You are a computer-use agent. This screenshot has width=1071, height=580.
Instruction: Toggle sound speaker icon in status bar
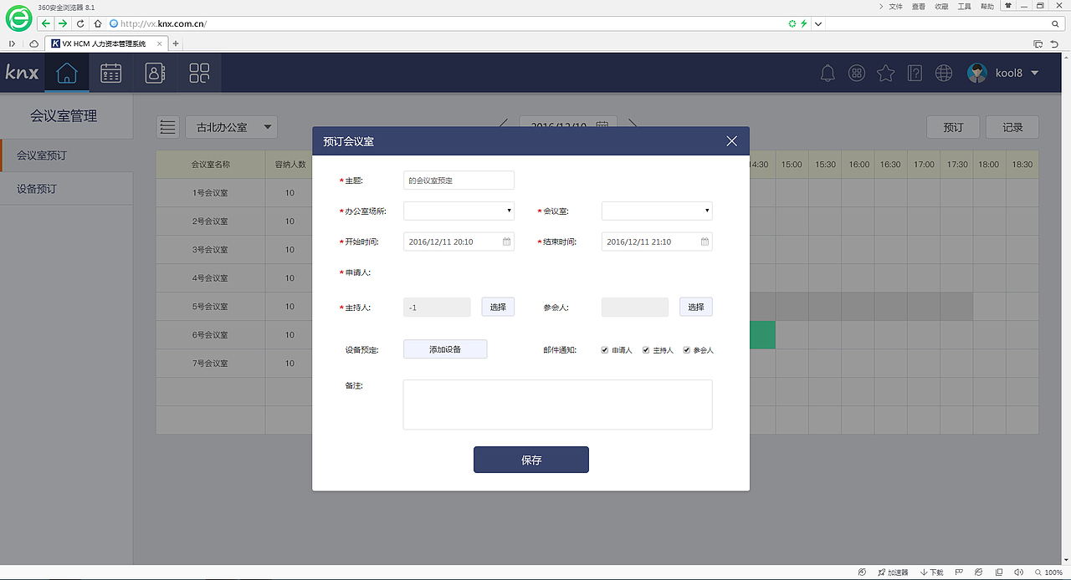click(x=1017, y=572)
